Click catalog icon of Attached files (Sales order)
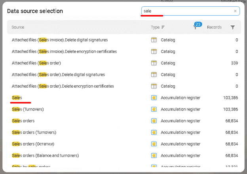Image resolution: width=247 pixels, height=174 pixels. pos(154,63)
